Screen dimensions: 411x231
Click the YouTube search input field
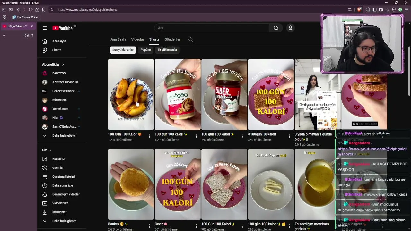212,28
